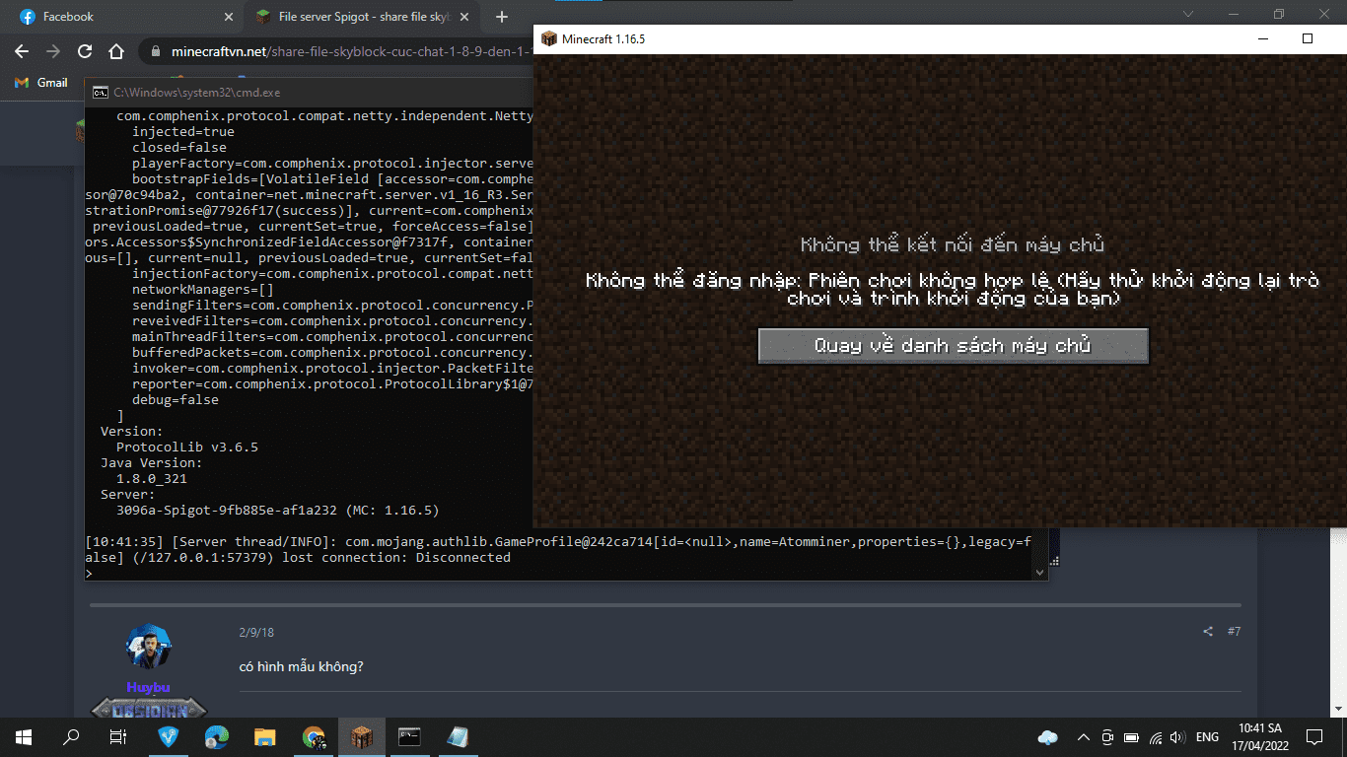Click Quay về danh sách máy chủ button
Viewport: 1347px width, 757px height.
(x=953, y=346)
